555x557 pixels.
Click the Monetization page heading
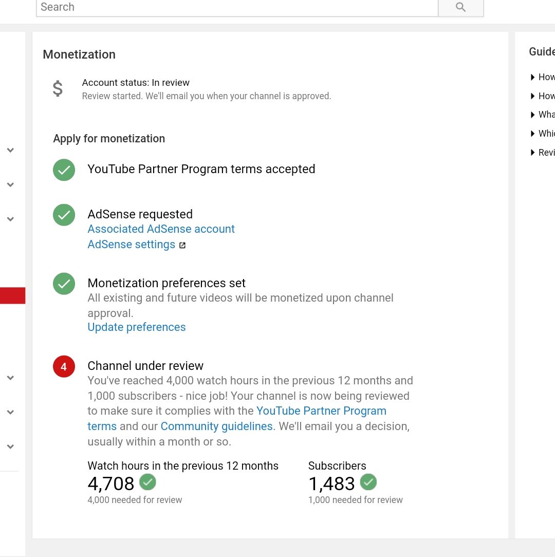(79, 54)
